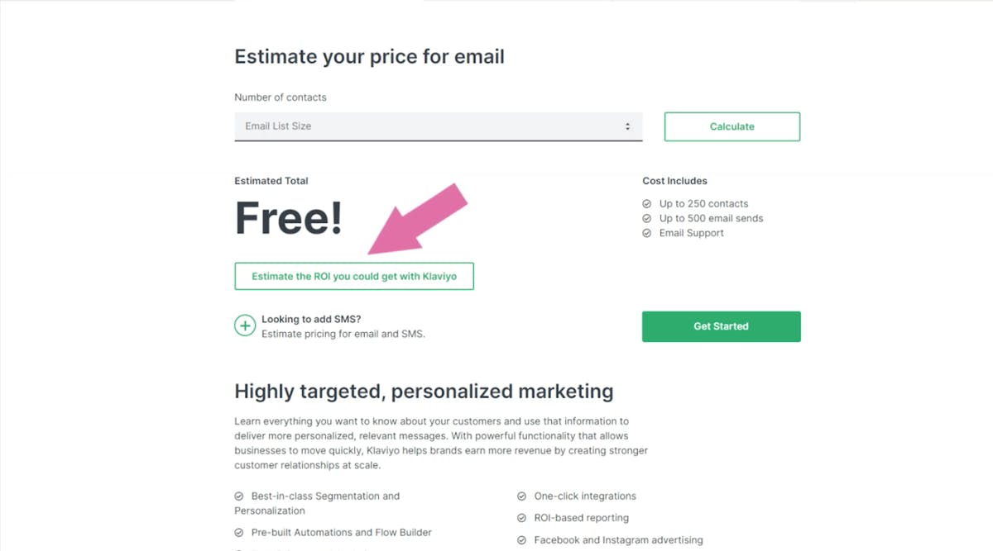Click Estimate pricing for email and SMS text

pyautogui.click(x=343, y=335)
